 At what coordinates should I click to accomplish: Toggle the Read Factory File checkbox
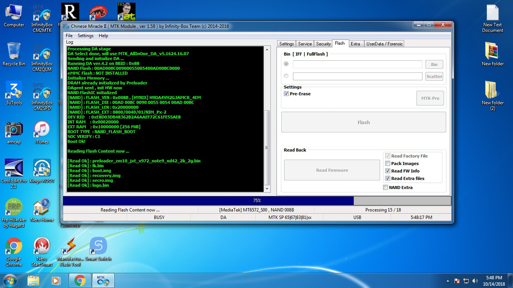coord(388,156)
